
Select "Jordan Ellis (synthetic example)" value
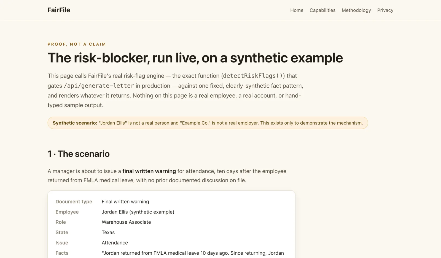click(x=138, y=212)
